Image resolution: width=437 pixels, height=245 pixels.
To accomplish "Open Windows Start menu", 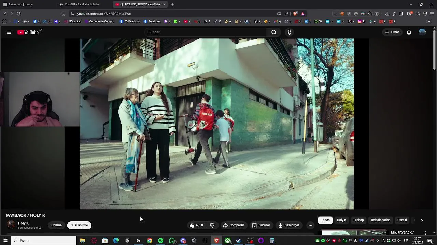I will point(5,241).
